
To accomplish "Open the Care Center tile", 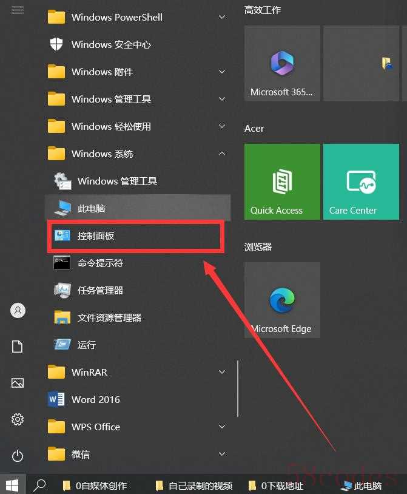I will coord(361,182).
